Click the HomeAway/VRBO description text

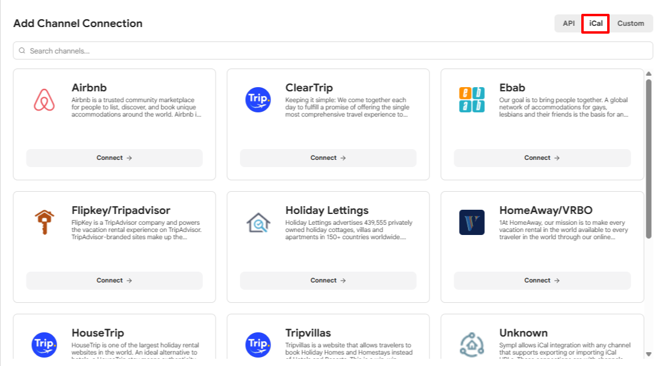pyautogui.click(x=564, y=230)
